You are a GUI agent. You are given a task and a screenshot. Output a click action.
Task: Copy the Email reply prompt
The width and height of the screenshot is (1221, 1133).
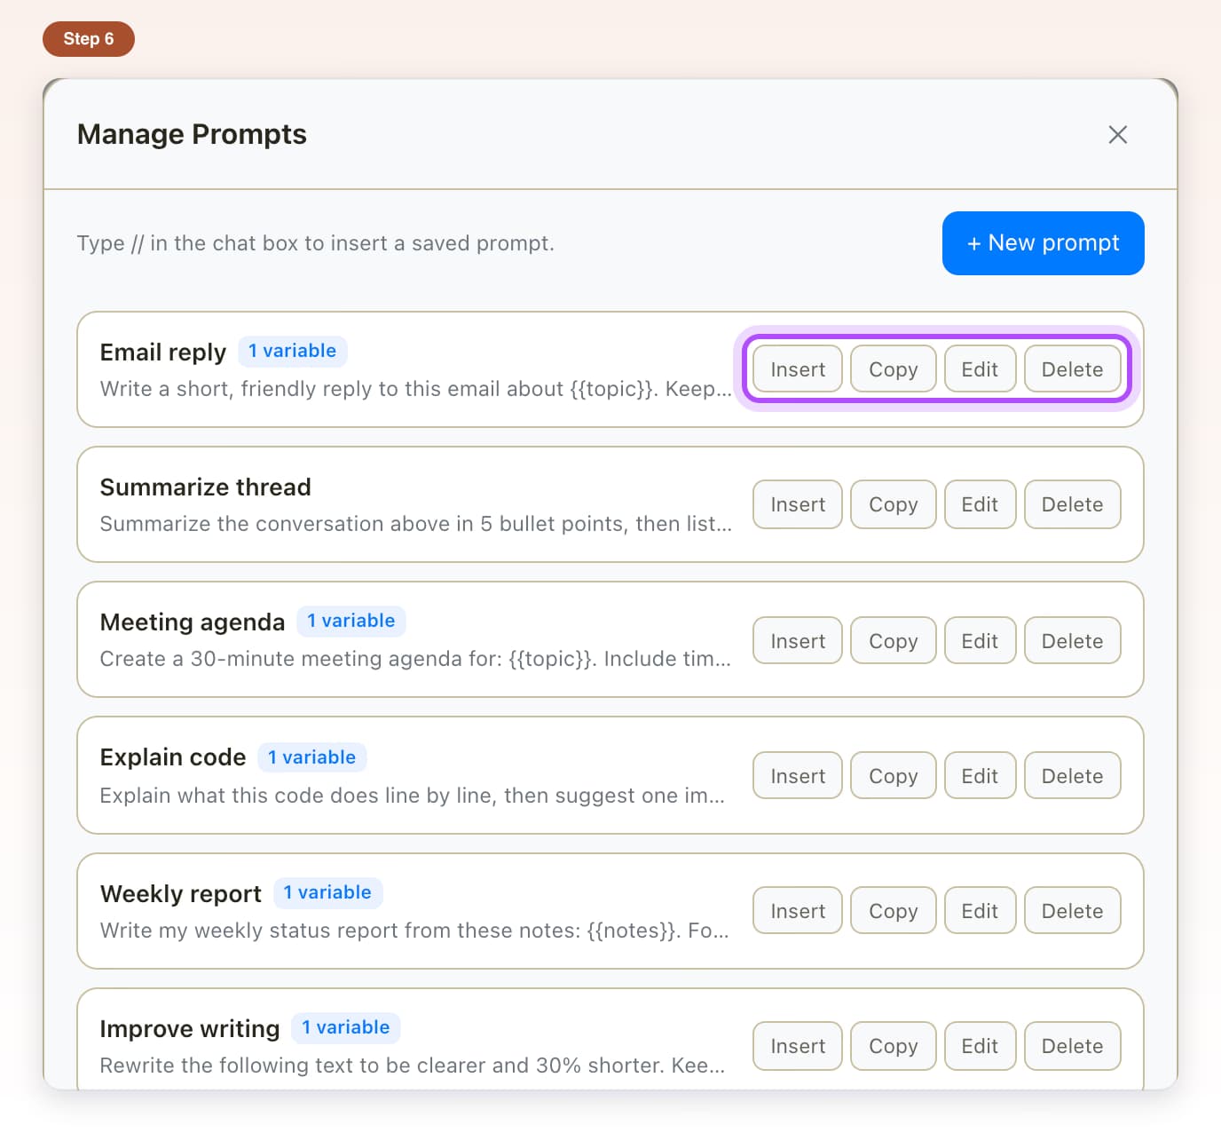coord(893,369)
